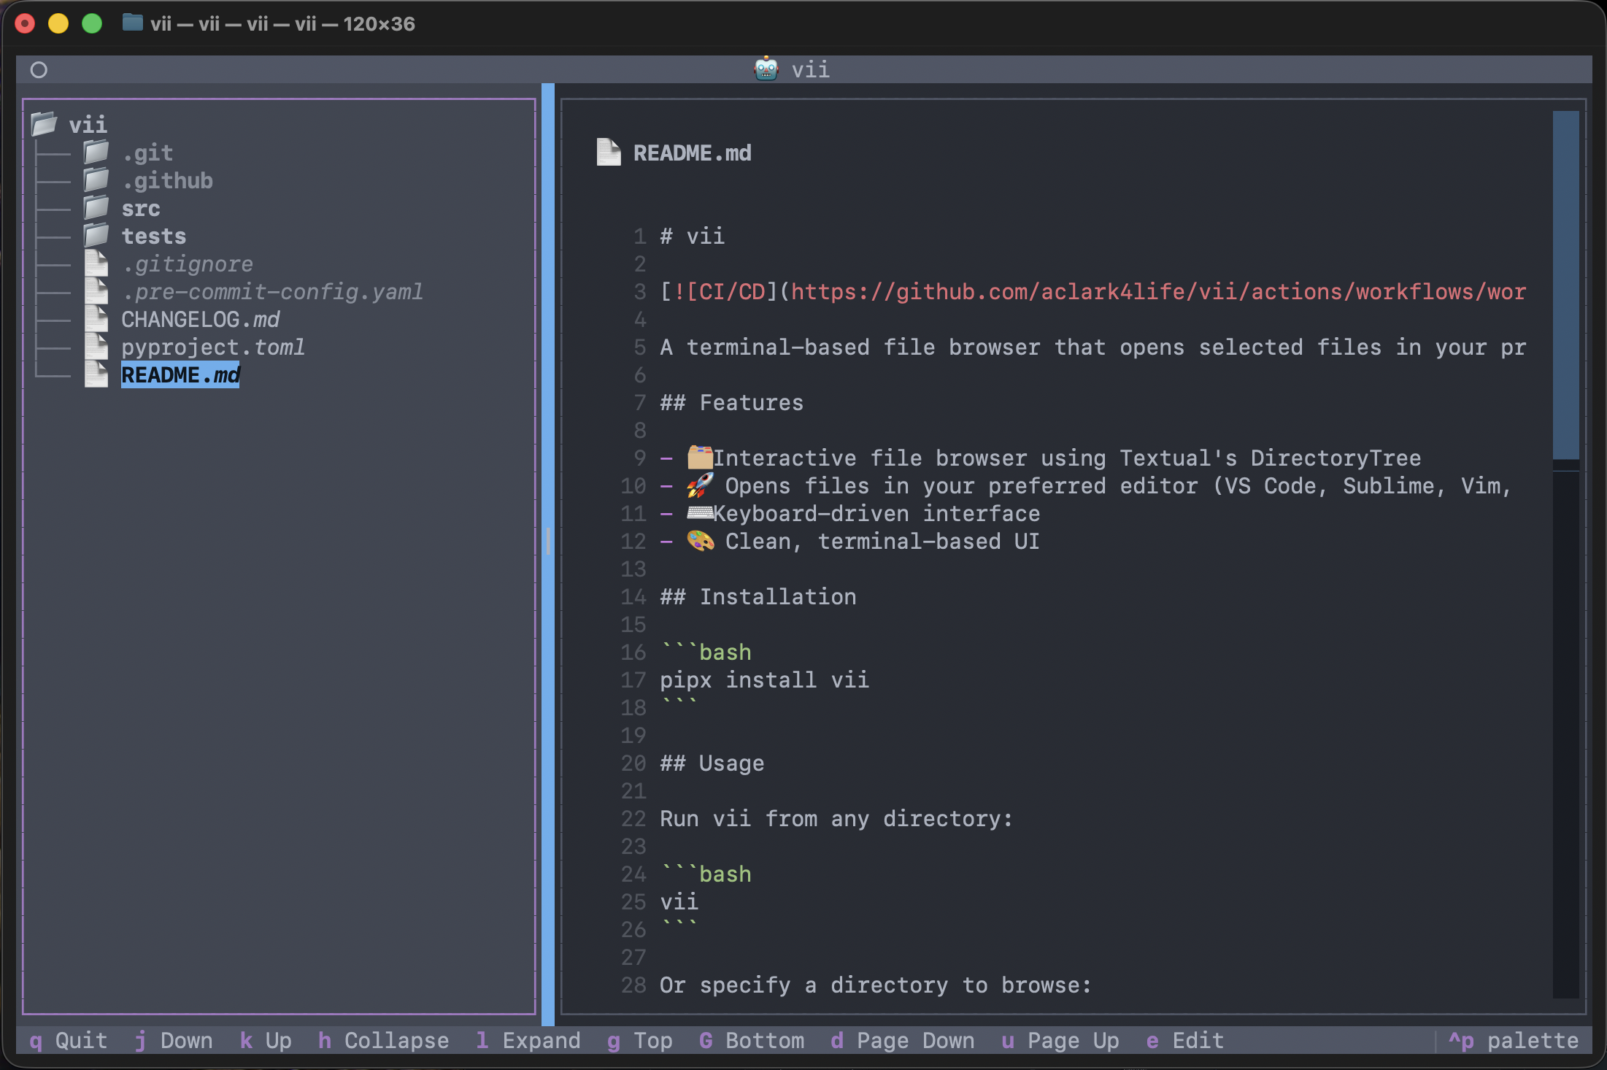
Task: Click the '## Features' heading line
Action: [x=731, y=402]
